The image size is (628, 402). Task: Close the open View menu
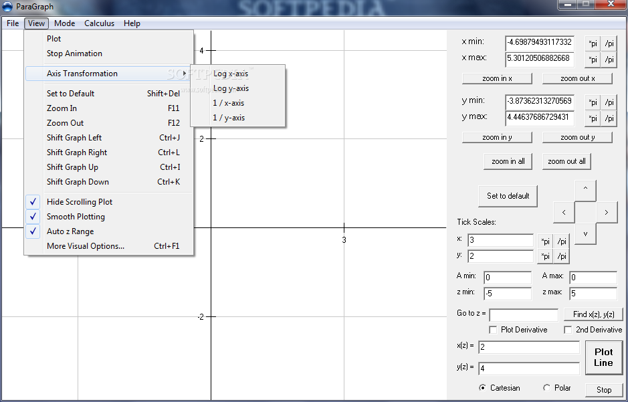coord(36,23)
